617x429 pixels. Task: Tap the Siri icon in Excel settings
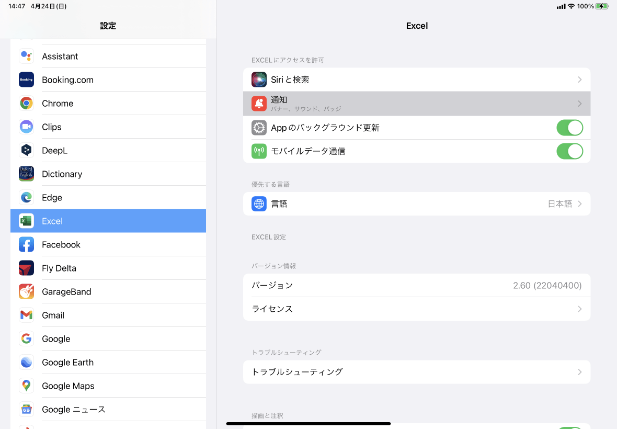click(x=259, y=80)
